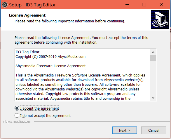Click the setup computer image in header

click(160, 19)
